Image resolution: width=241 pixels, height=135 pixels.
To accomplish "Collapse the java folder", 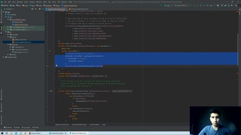I will pos(6,17).
